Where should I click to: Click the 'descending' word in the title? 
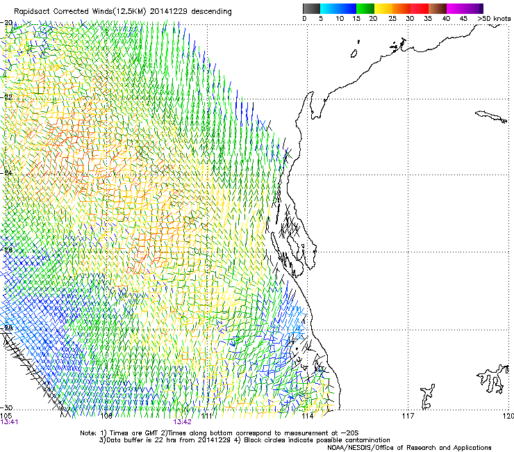pos(211,12)
